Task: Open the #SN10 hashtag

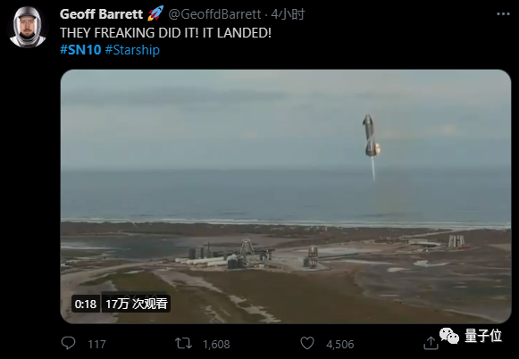Action: tap(80, 50)
